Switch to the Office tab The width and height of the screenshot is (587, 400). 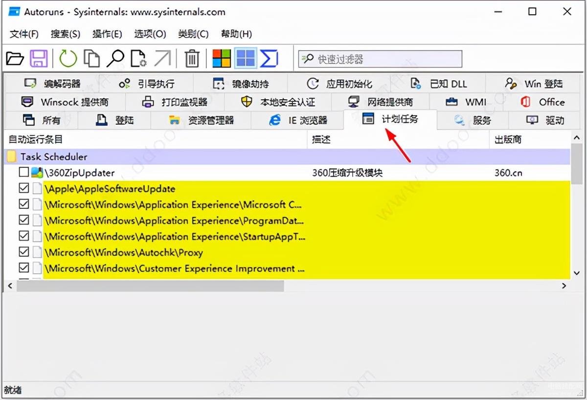(542, 102)
